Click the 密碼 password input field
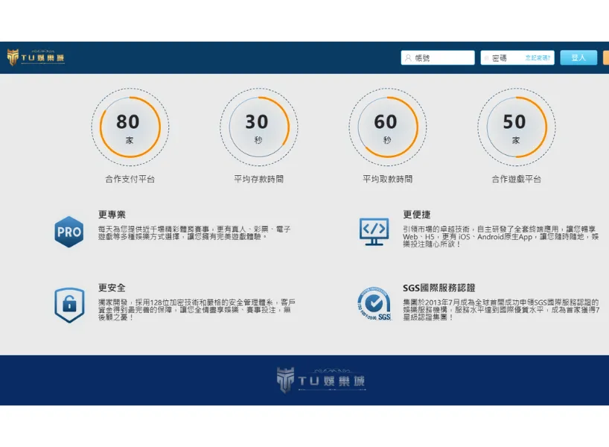 pos(506,57)
